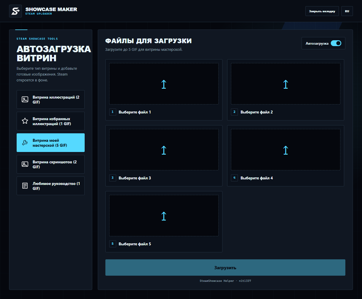Viewport: 362px width, 299px height.
Task: Click upload arrow in file slot 2
Action: pyautogui.click(x=286, y=84)
